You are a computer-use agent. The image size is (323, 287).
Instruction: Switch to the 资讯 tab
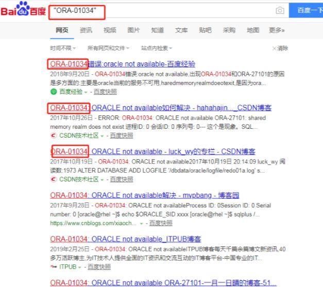(86, 30)
